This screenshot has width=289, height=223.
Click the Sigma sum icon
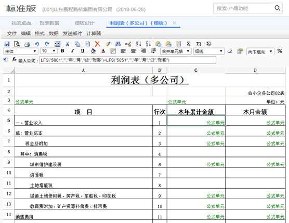(188, 44)
